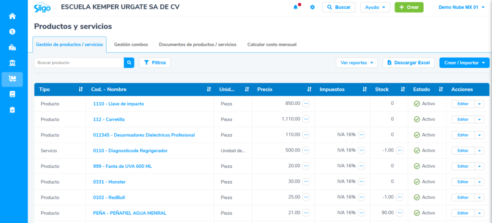This screenshot has width=492, height=223.
Task: Expand the Crear / Importar dropdown
Action: [465, 63]
